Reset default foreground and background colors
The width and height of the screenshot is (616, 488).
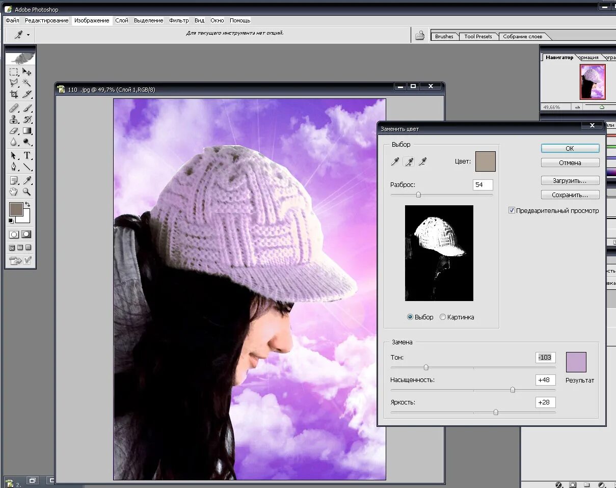11,221
